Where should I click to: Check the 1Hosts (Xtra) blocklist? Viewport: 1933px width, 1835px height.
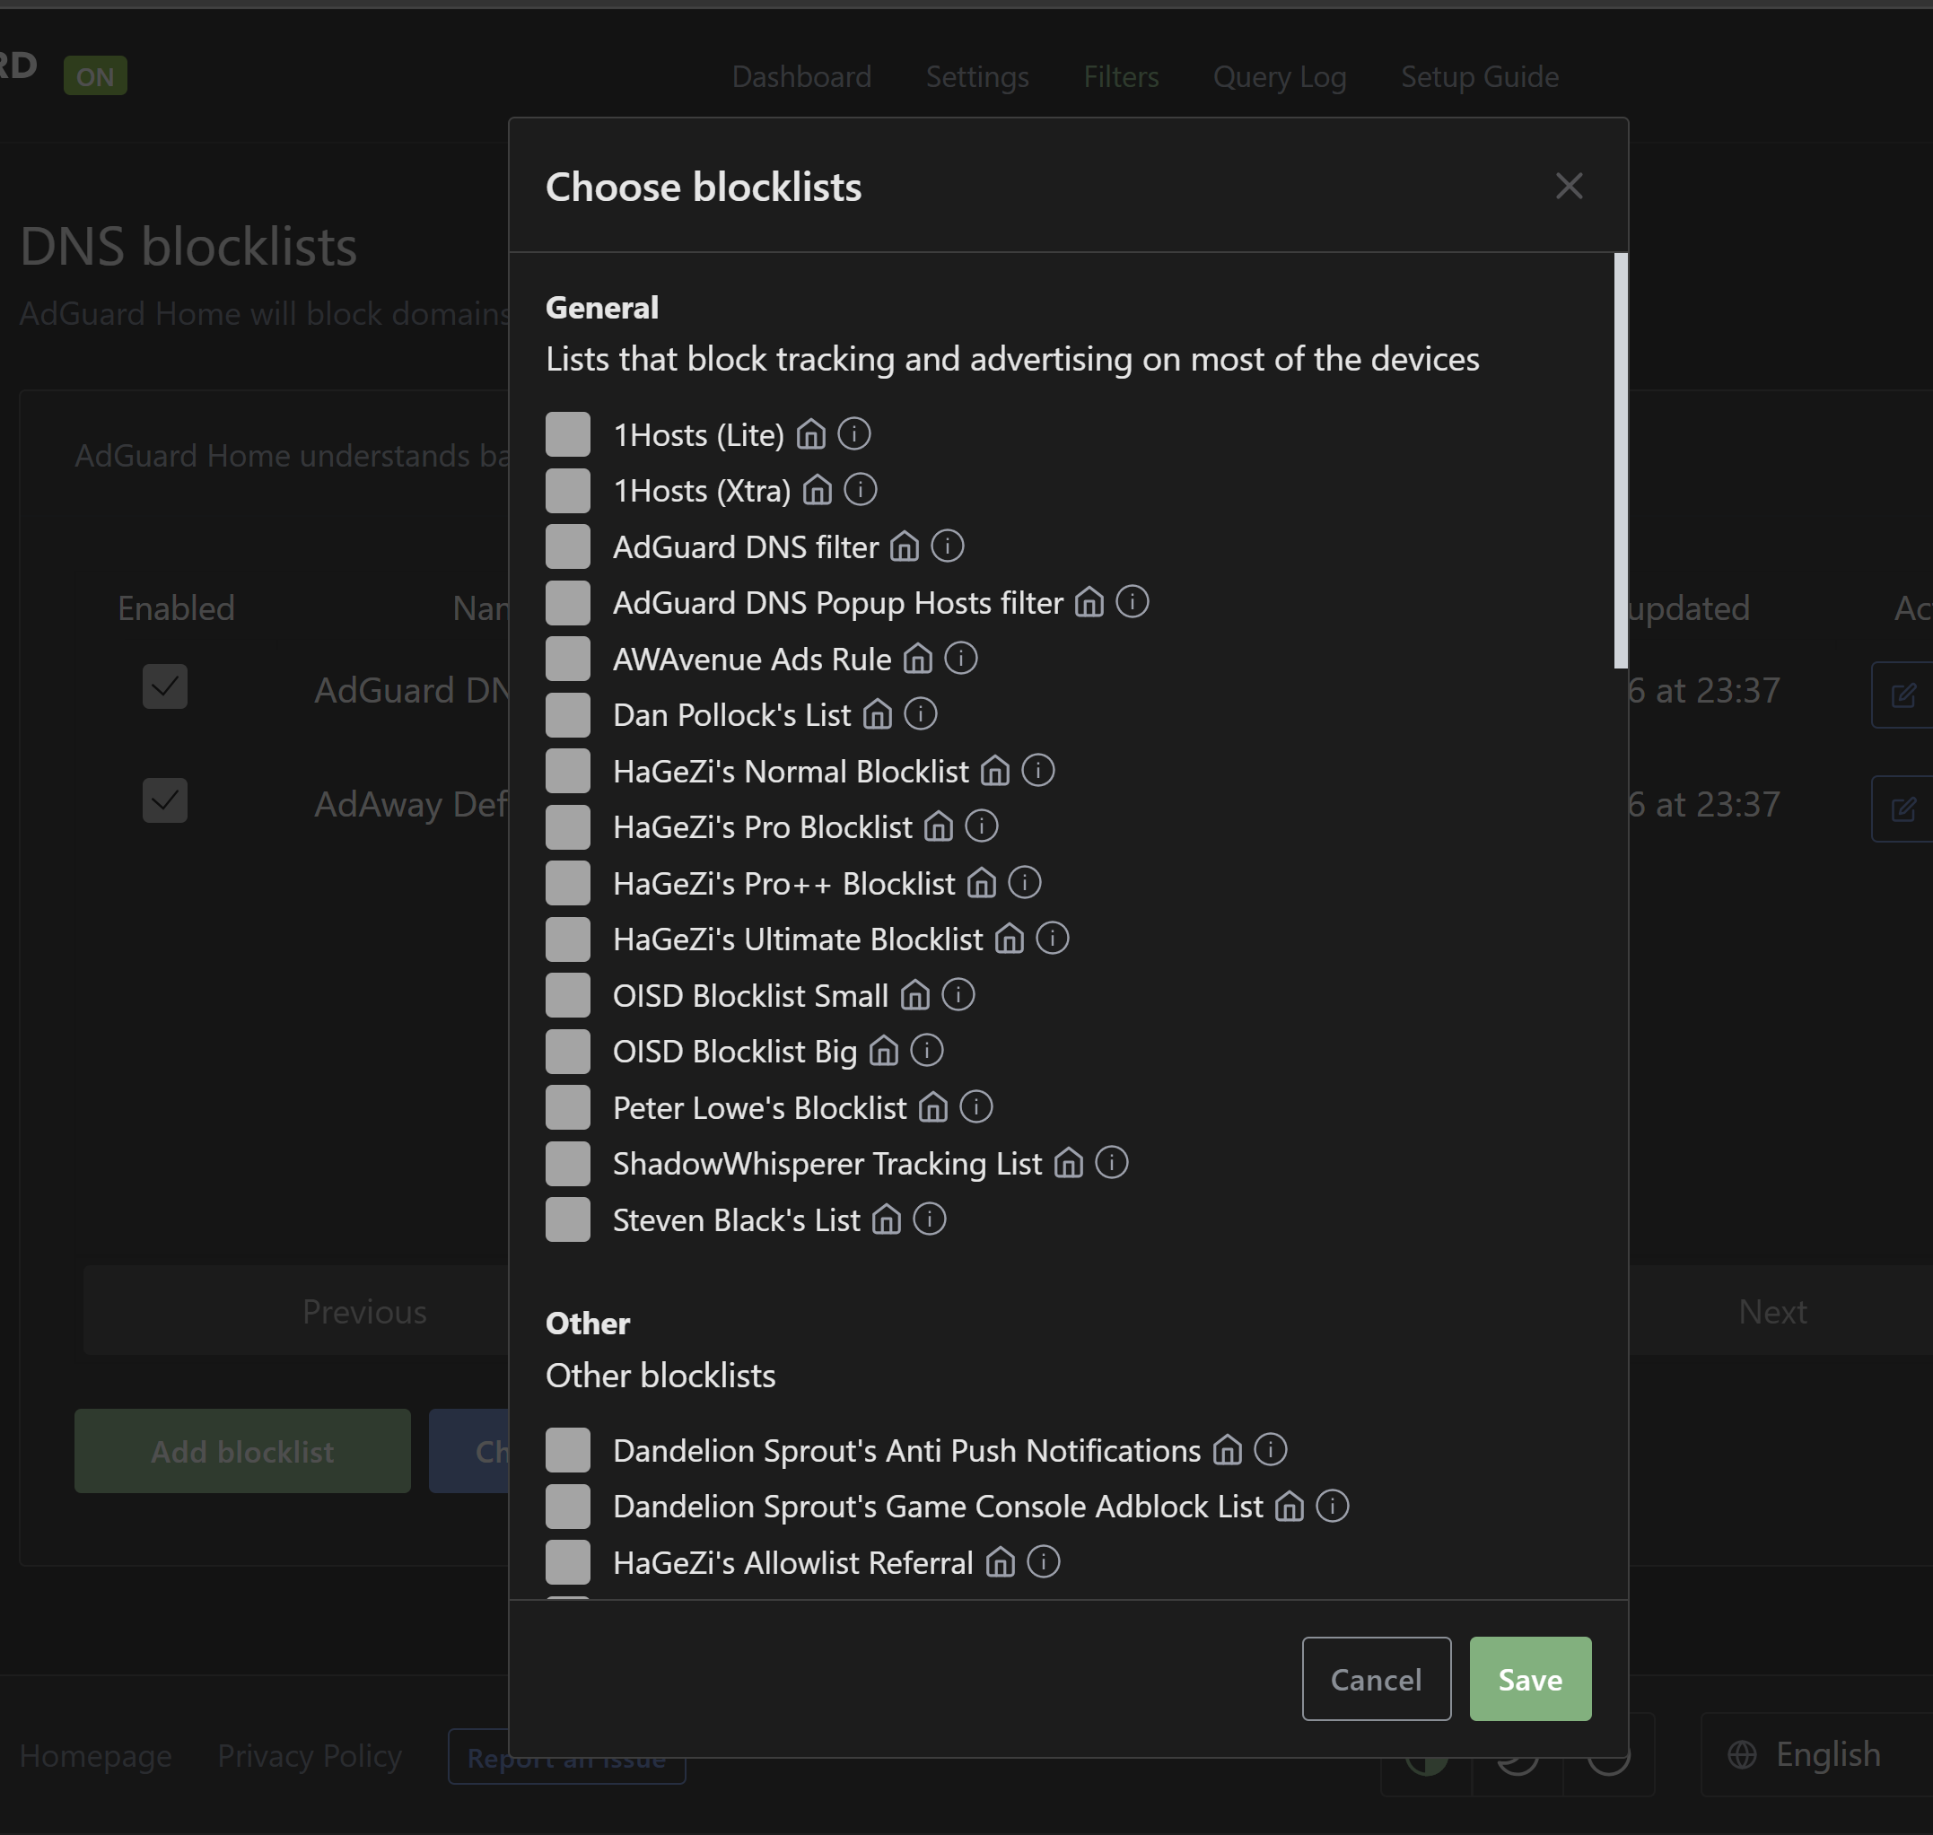coord(568,490)
